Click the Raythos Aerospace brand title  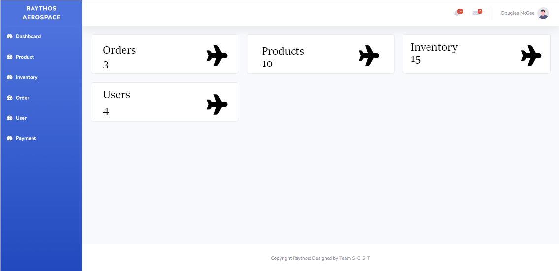(x=41, y=13)
